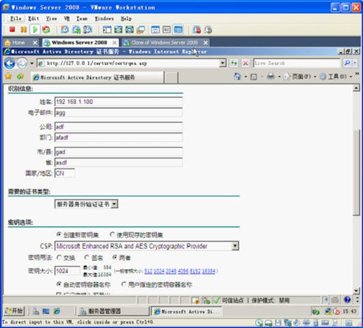Open the address bar URL dropdown arrow

(x=222, y=63)
